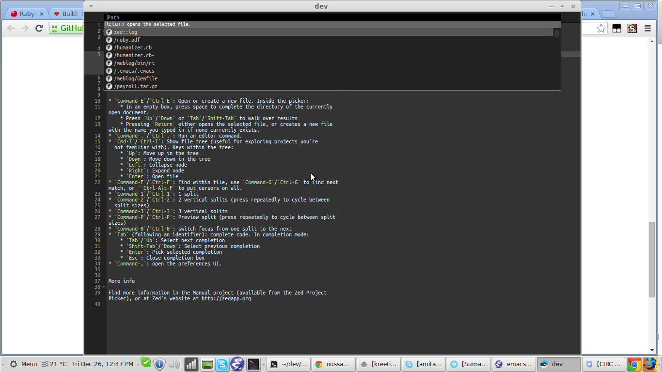The height and width of the screenshot is (372, 662).
Task: Select /payroll.tar.gz in file picker
Action: tap(330, 86)
